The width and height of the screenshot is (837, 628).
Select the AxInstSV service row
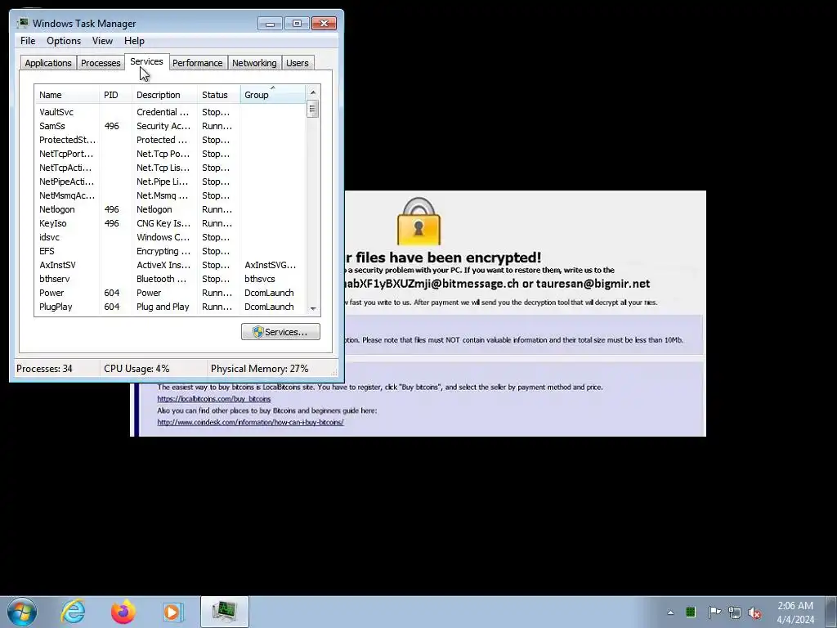pos(170,265)
